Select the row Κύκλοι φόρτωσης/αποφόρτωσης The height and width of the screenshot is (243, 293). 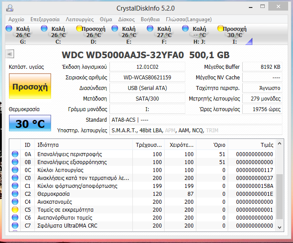(143, 186)
